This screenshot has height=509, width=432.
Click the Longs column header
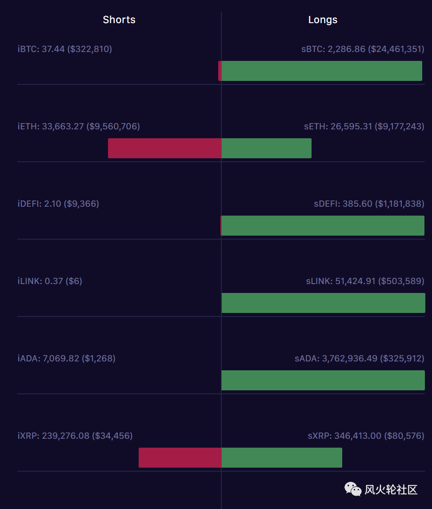coord(323,20)
